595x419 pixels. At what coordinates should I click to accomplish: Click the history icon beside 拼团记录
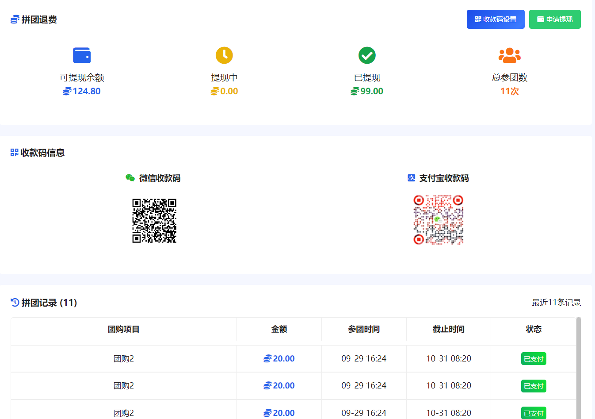point(15,303)
